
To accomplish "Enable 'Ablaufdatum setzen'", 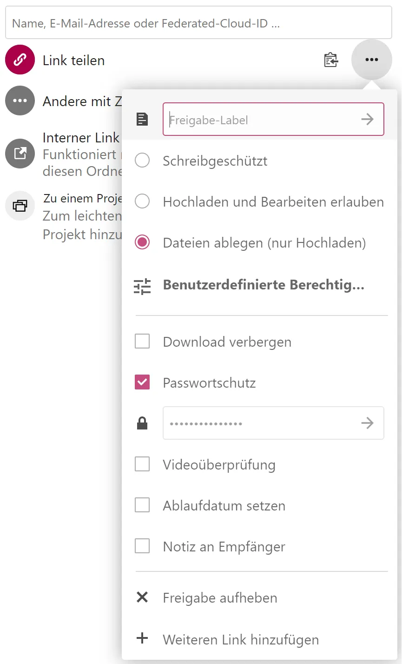I will (142, 505).
